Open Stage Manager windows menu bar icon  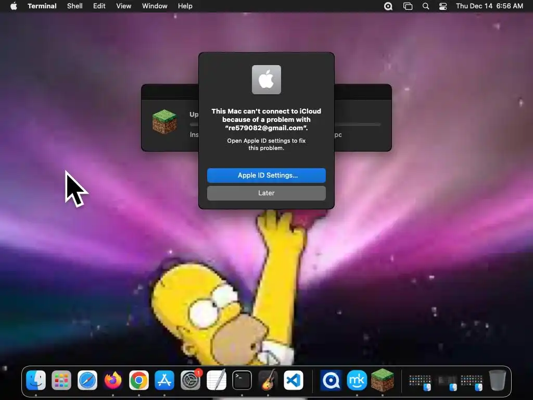[408, 6]
